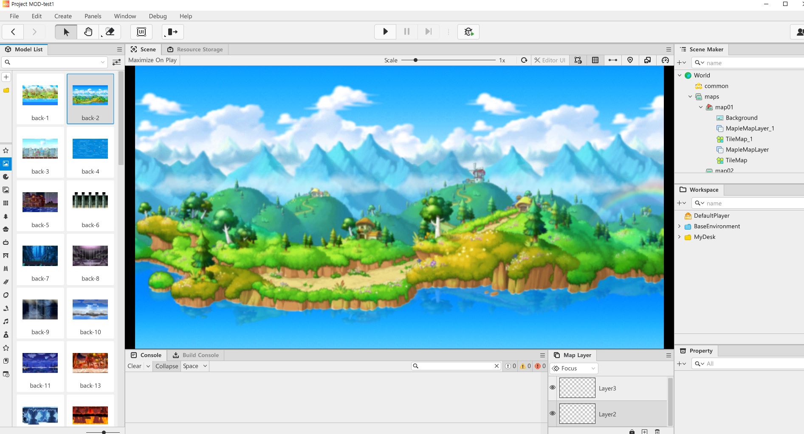Click the selection-region icon next to Editor UI
This screenshot has width=804, height=434.
pos(578,60)
